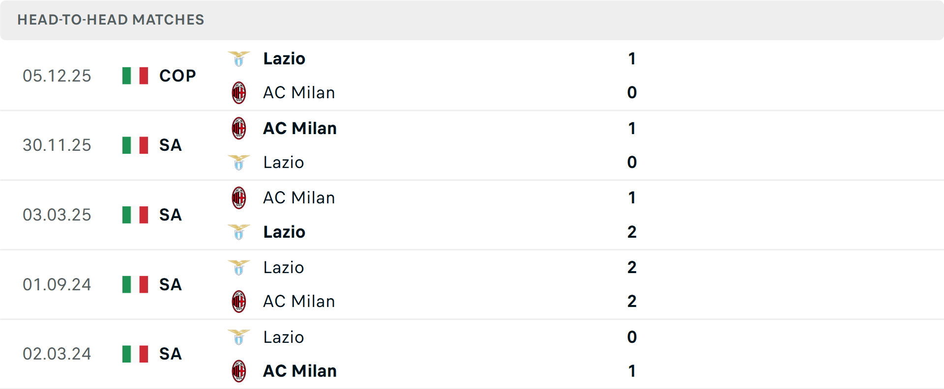Viewport: 944px width, 389px height.
Task: Click the SA label in the 03.03.25 row
Action: pos(170,215)
